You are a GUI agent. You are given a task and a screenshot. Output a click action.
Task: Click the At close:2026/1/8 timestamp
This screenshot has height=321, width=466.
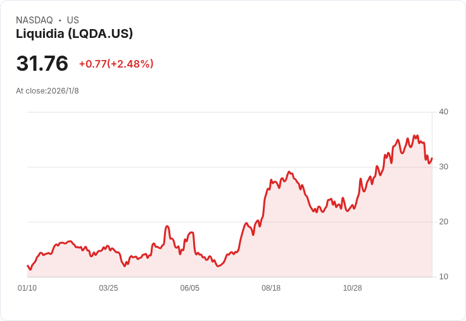click(x=47, y=91)
